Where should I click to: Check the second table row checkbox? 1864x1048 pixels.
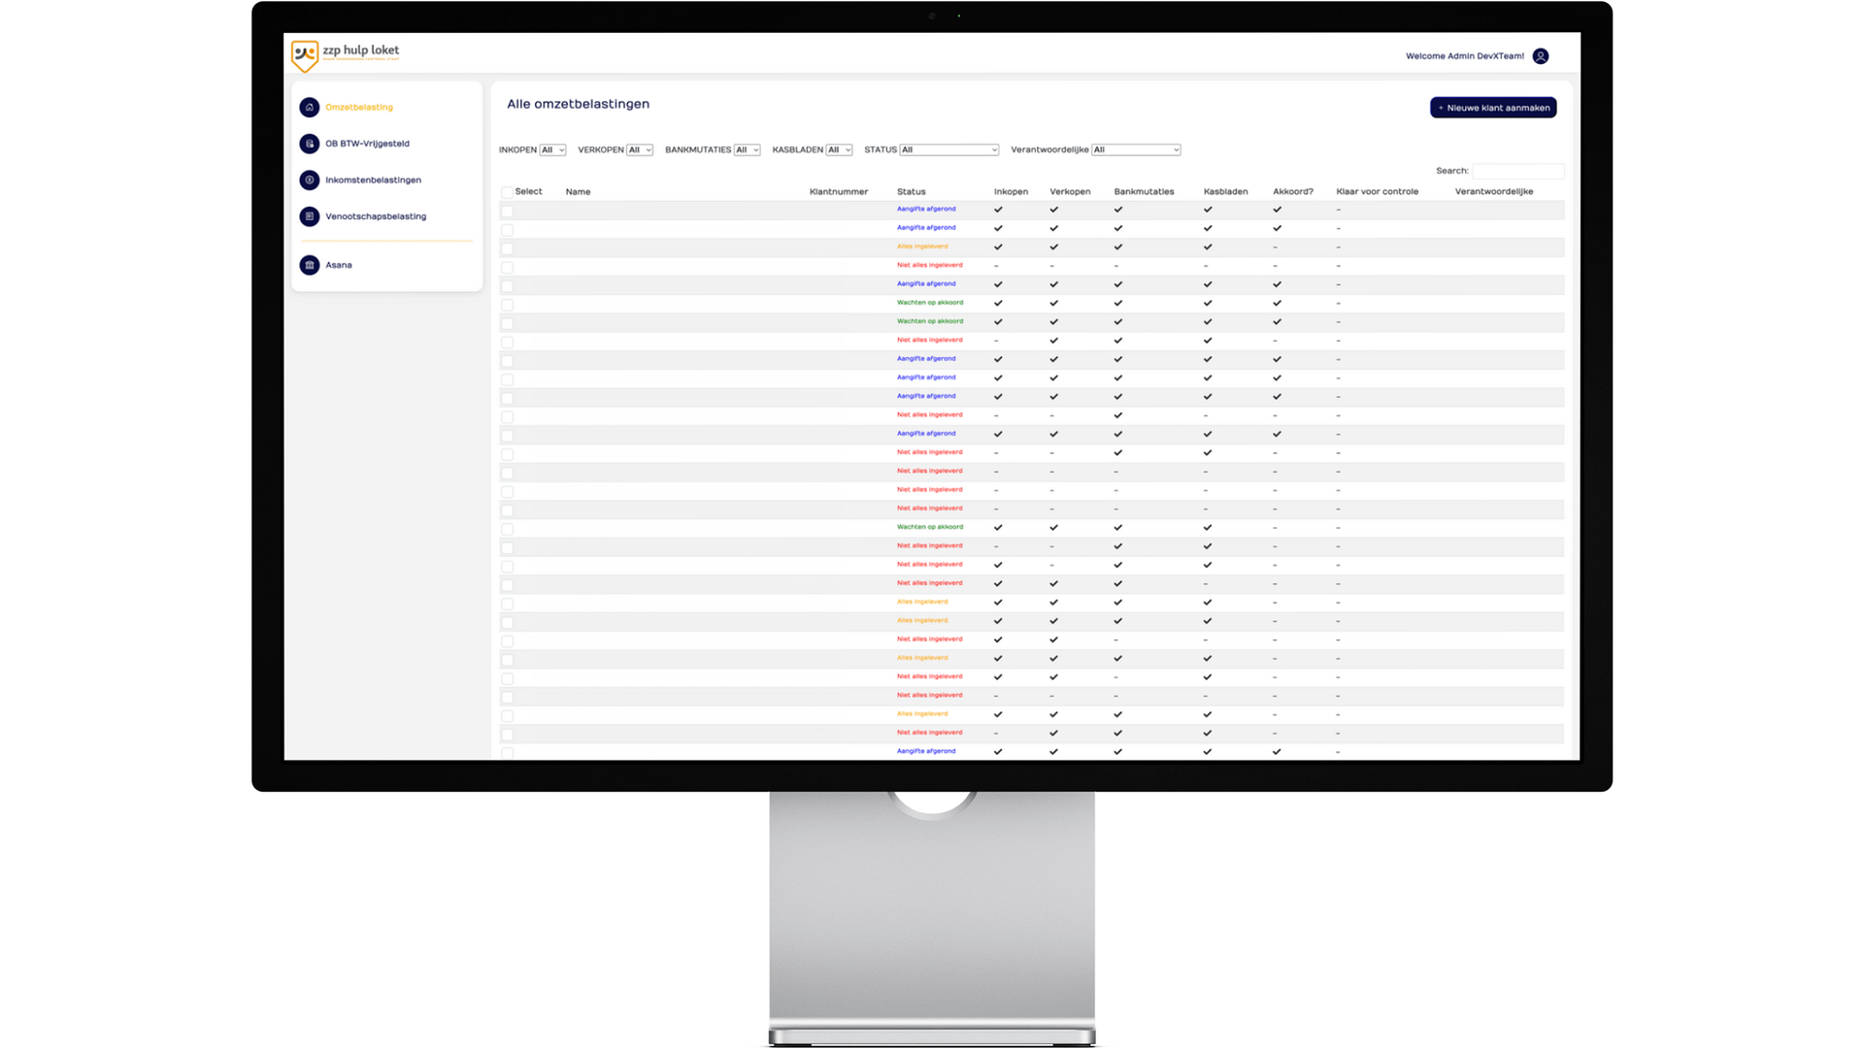(x=507, y=230)
